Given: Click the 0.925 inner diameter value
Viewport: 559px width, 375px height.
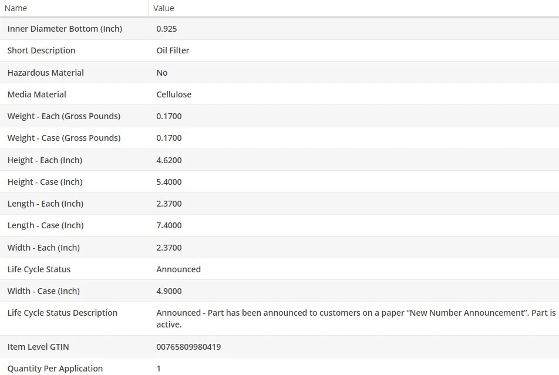Looking at the screenshot, I should tap(167, 29).
